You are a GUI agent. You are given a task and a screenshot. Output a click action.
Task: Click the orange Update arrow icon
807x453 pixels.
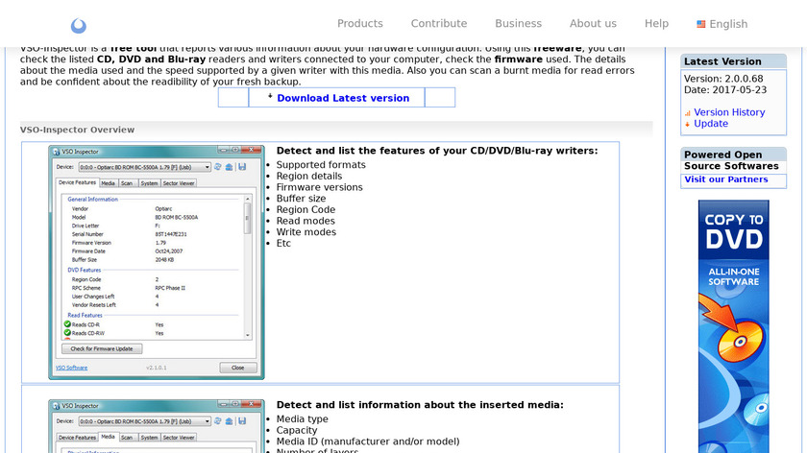point(688,125)
